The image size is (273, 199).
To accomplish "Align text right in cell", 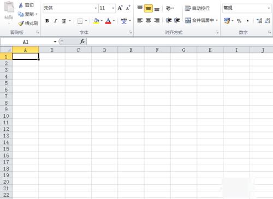I will coord(157,20).
